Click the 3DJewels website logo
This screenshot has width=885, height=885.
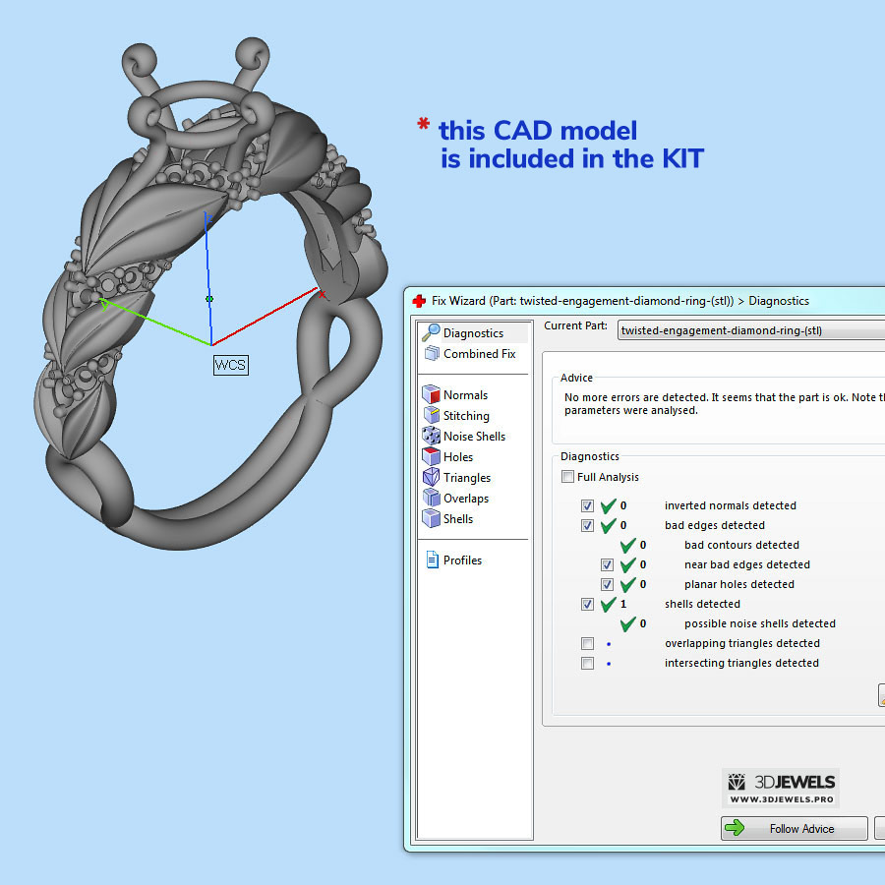[x=781, y=788]
